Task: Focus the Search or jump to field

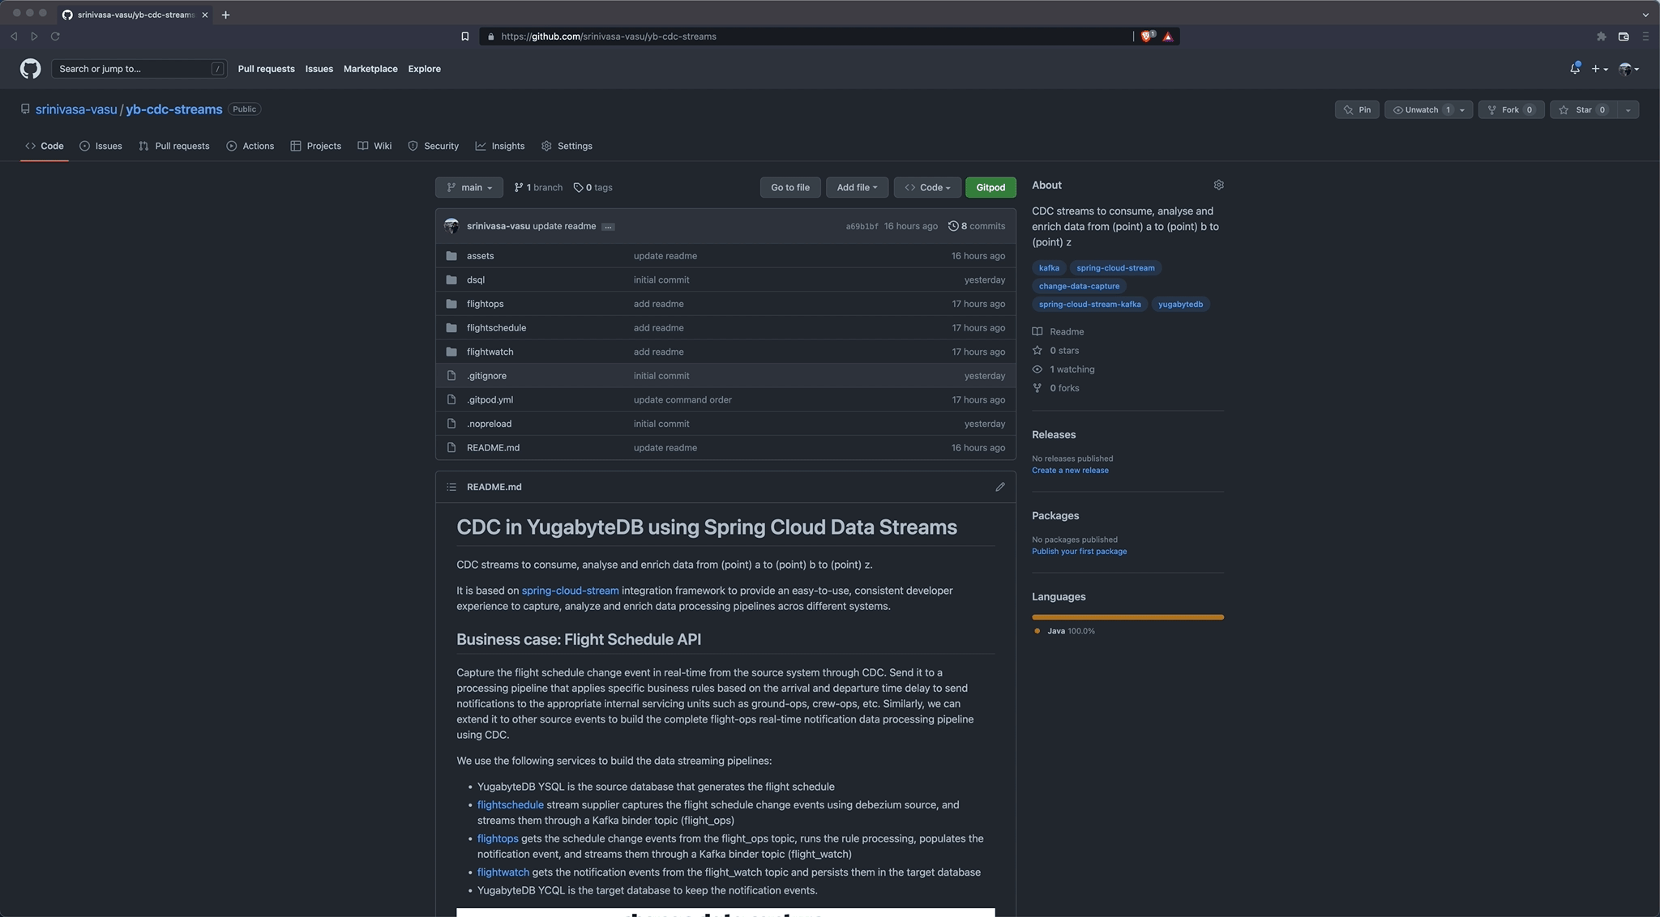Action: [138, 69]
